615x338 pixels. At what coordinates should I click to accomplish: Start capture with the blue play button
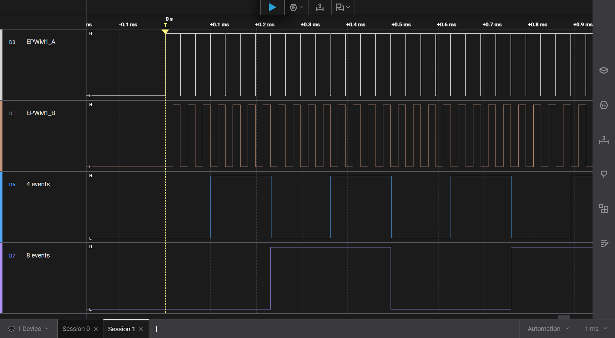click(272, 7)
